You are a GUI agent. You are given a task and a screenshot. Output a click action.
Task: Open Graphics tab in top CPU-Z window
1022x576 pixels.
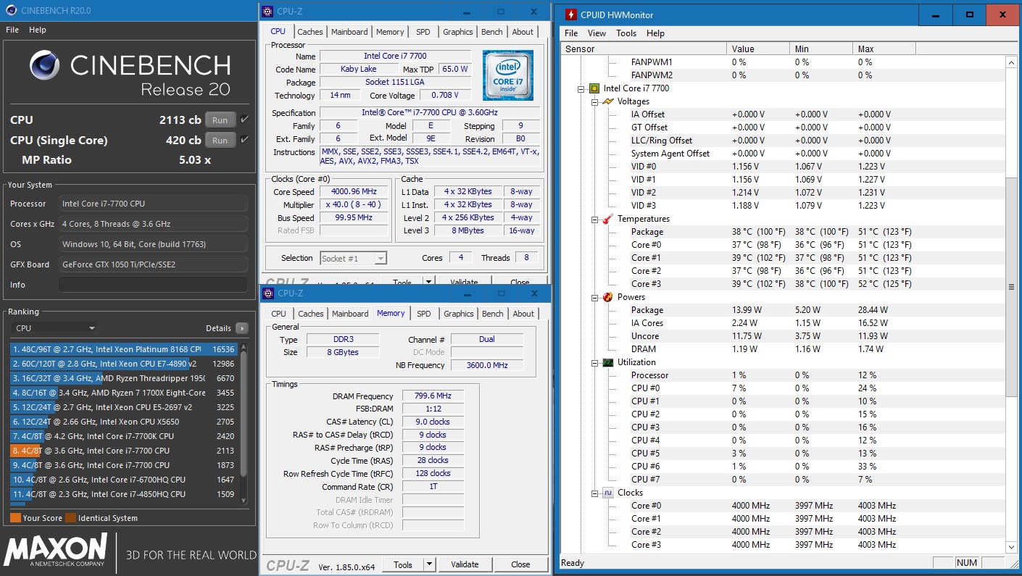tap(458, 32)
